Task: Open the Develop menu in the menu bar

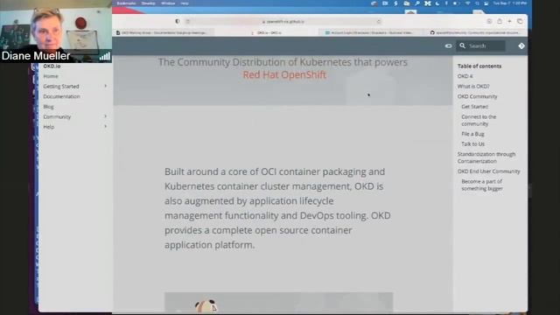Action: click(148, 3)
